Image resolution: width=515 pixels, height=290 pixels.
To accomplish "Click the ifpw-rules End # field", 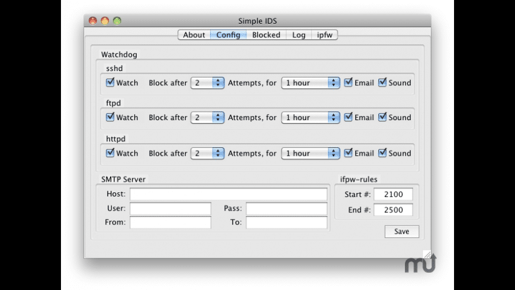I will point(393,210).
